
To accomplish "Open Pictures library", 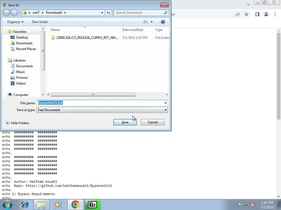I will pos(22,77).
